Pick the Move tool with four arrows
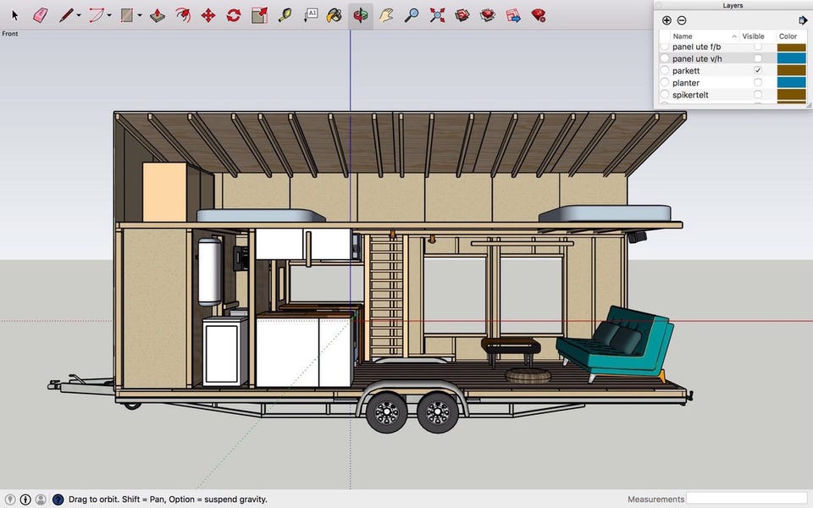Image resolution: width=813 pixels, height=508 pixels. [x=208, y=15]
